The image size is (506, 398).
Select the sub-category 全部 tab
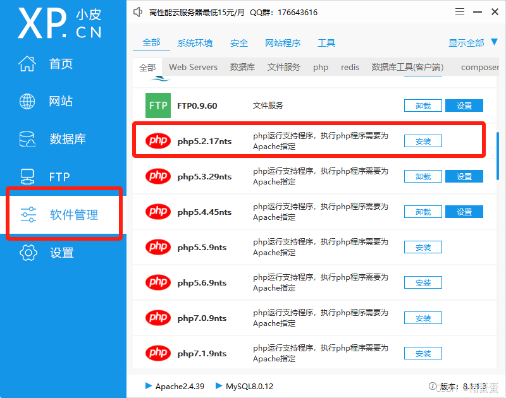click(147, 68)
